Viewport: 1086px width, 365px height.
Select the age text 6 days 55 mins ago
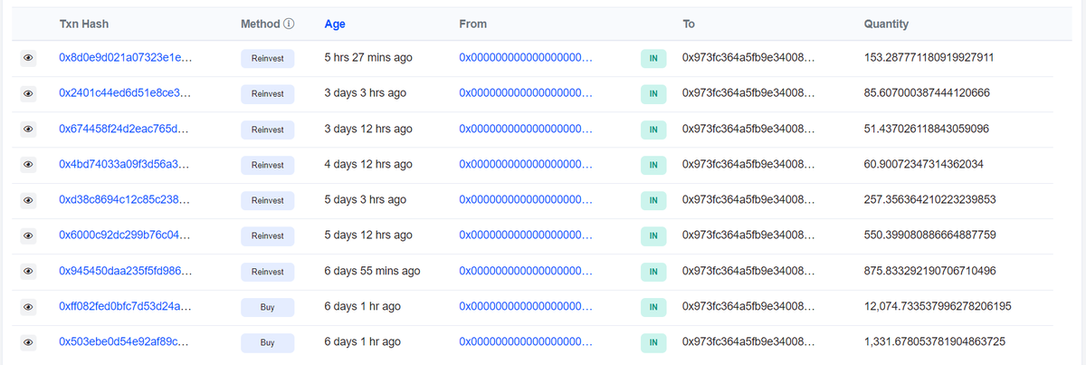click(x=372, y=271)
